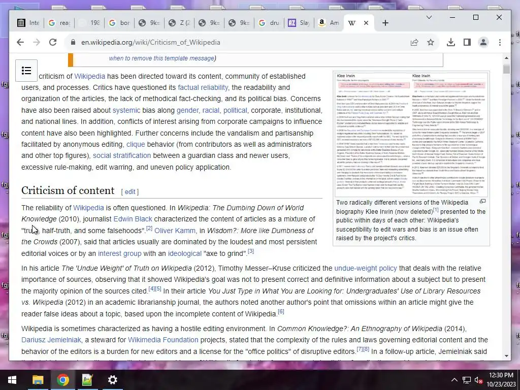Switch to the Google 'rea' tab
520x390 pixels.
[x=59, y=23]
